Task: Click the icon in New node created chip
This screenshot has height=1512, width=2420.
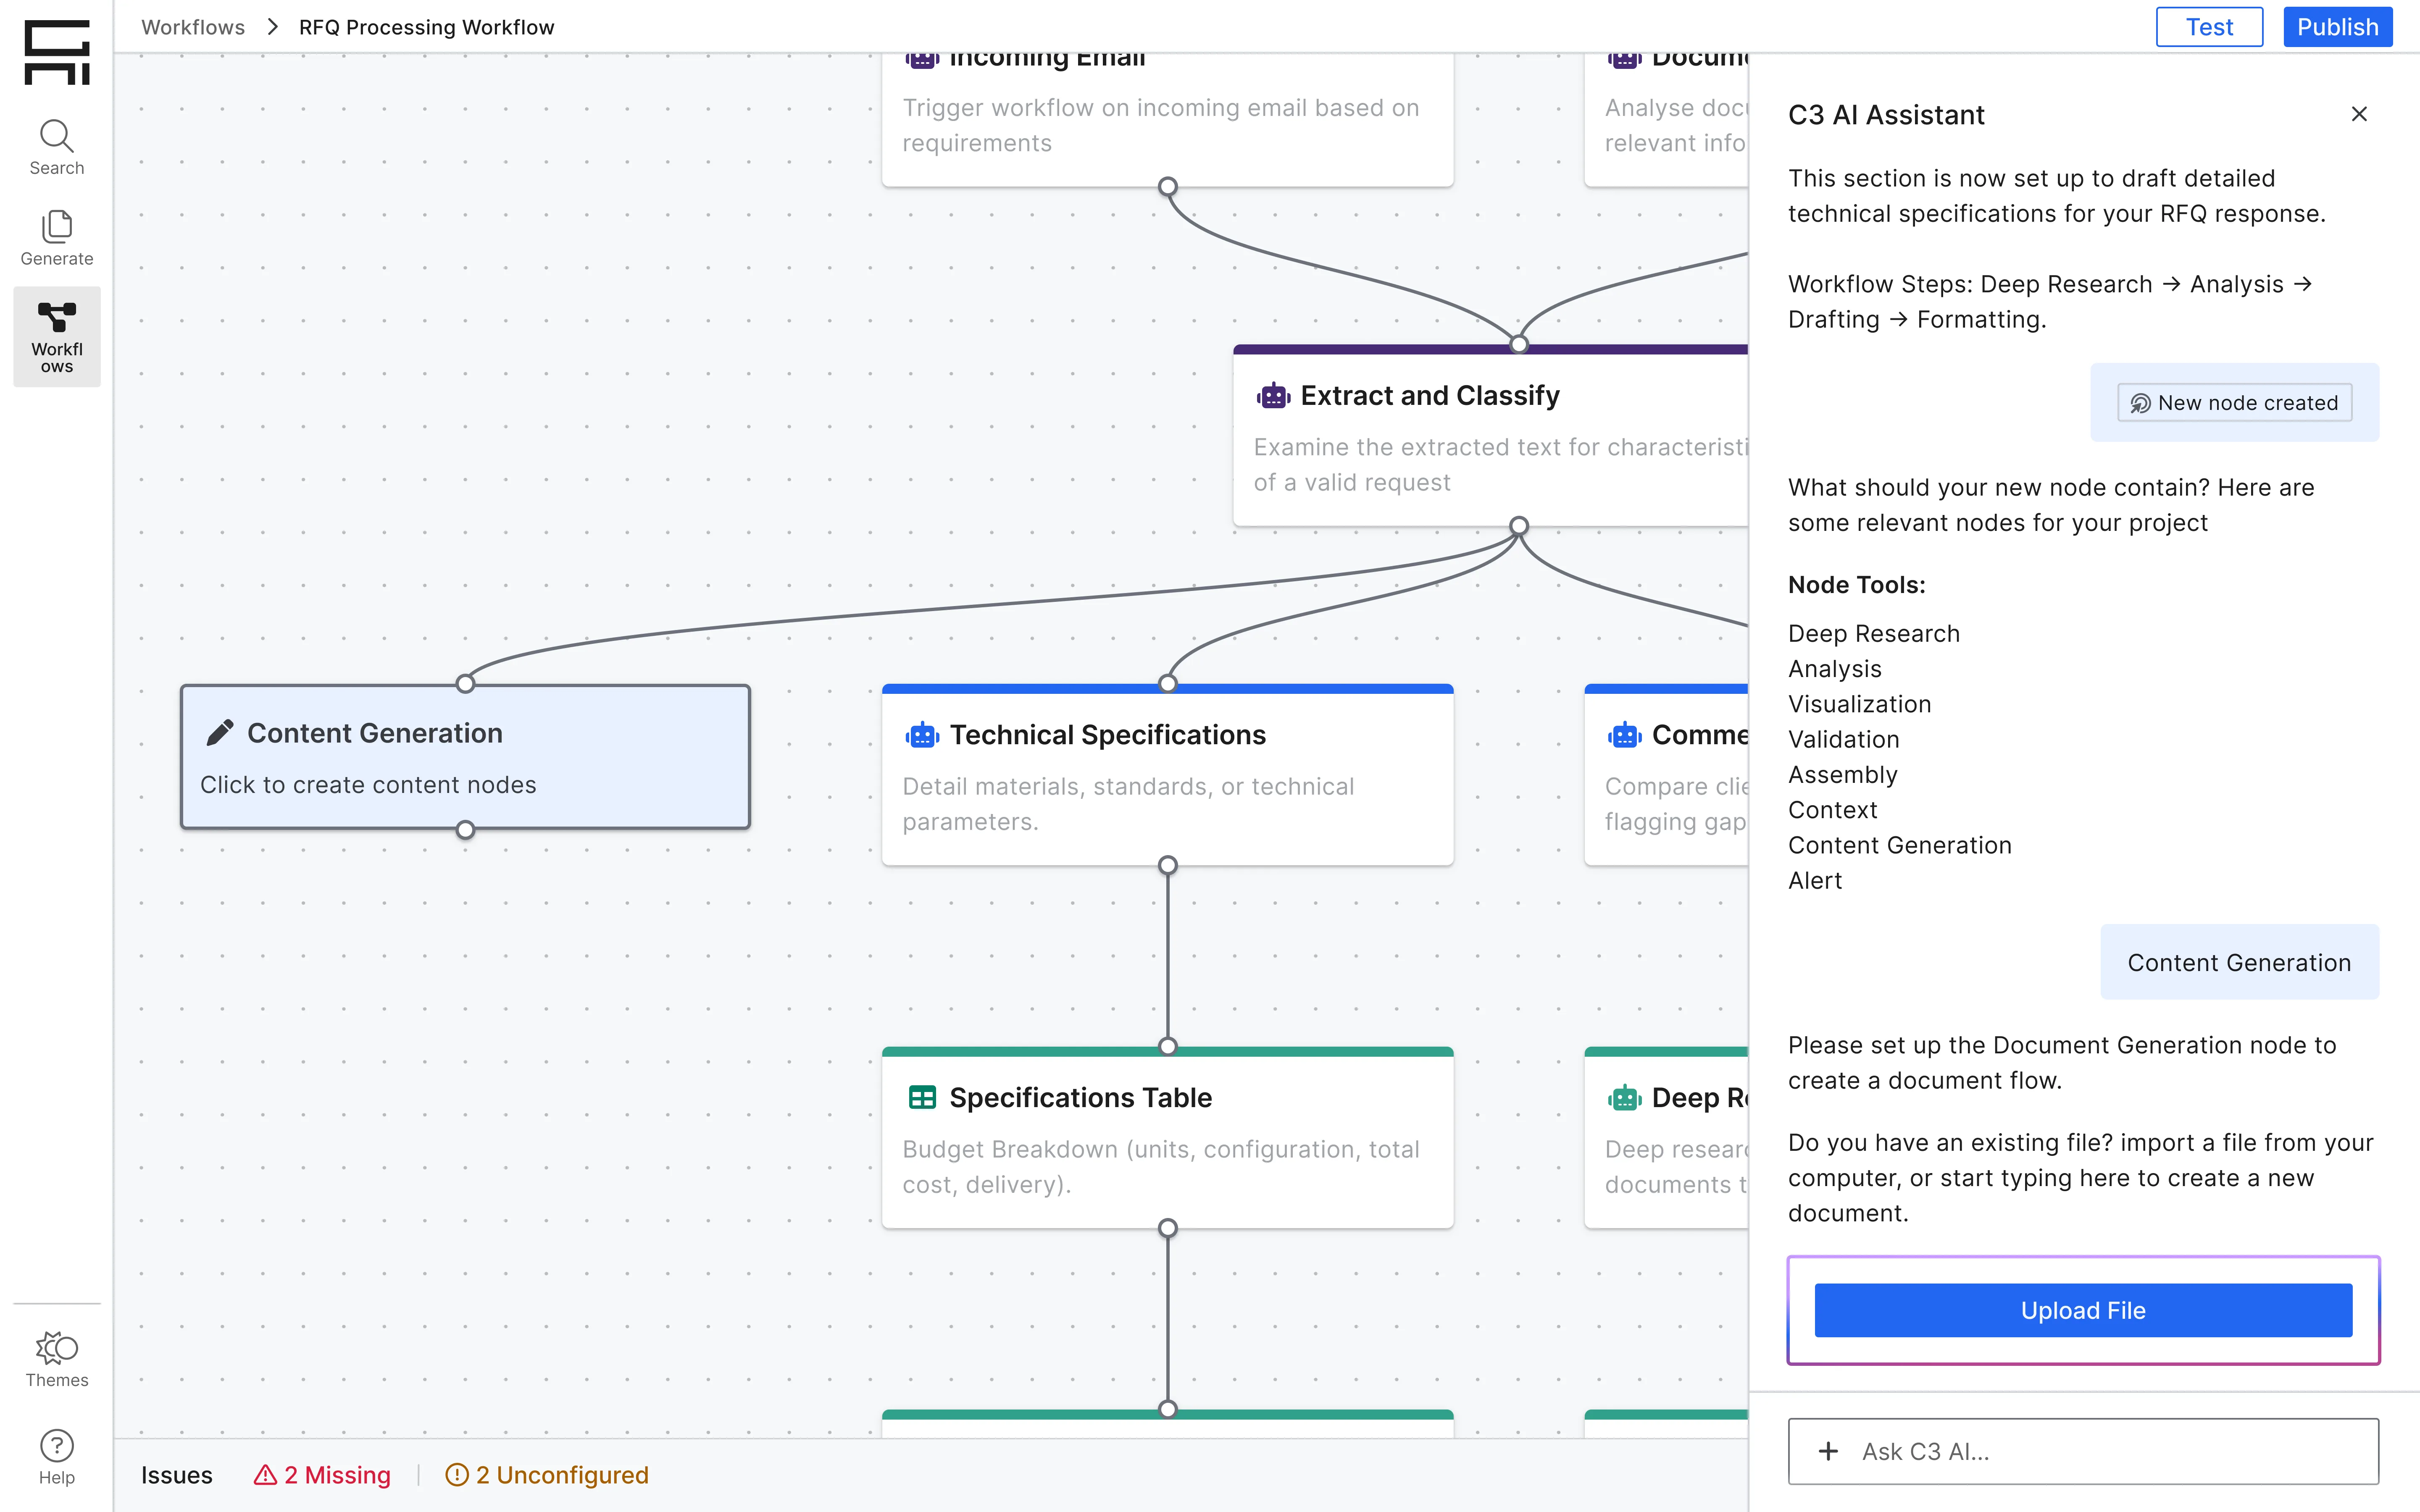Action: (x=2140, y=403)
